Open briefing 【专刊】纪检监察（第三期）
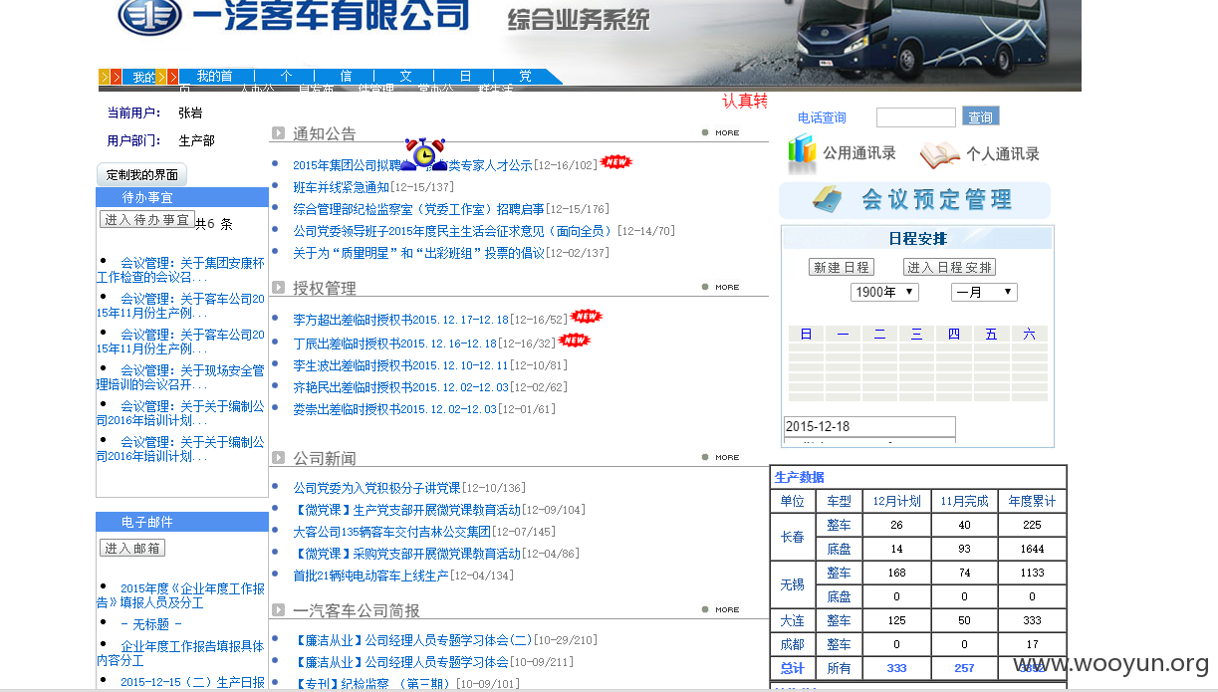Screen dimensions: 1218x692 click(x=373, y=684)
